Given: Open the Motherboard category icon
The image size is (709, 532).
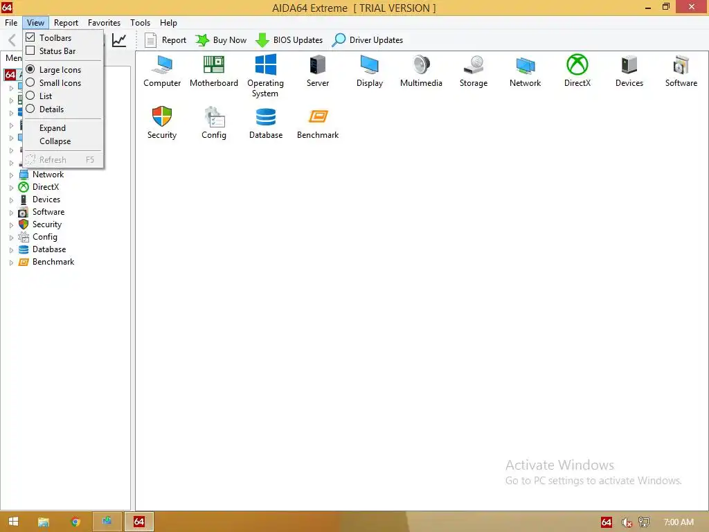Looking at the screenshot, I should [213, 71].
